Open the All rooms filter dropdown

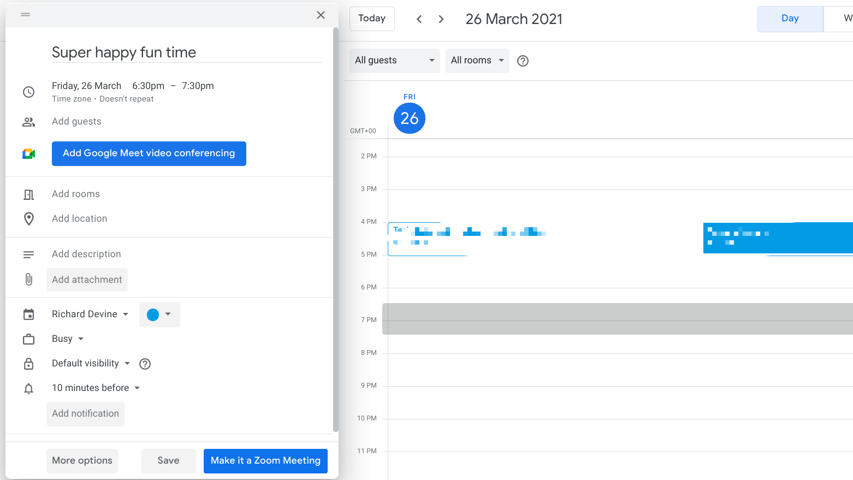[x=477, y=60]
